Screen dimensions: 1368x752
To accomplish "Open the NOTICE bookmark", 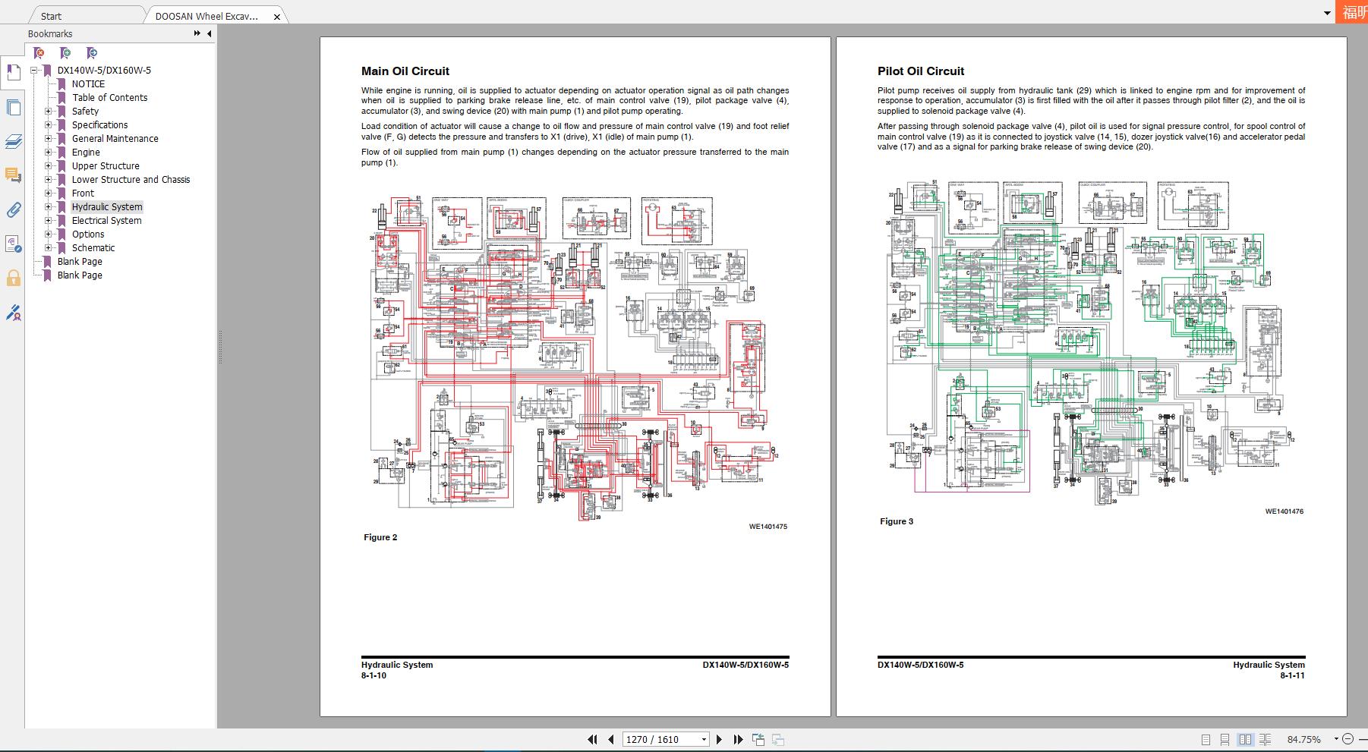I will (x=88, y=84).
